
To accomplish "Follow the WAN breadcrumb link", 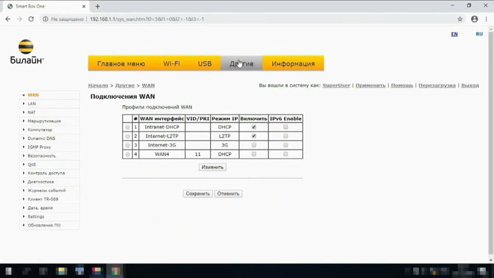I will [x=148, y=86].
